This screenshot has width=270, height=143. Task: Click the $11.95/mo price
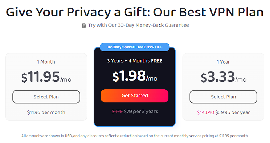point(46,77)
